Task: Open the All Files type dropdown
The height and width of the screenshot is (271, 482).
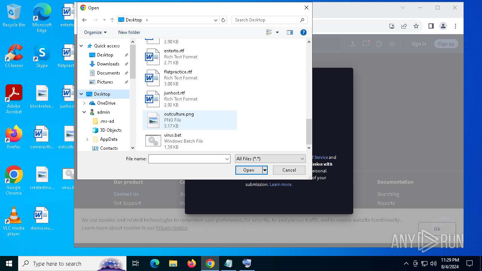Action: pyautogui.click(x=270, y=159)
